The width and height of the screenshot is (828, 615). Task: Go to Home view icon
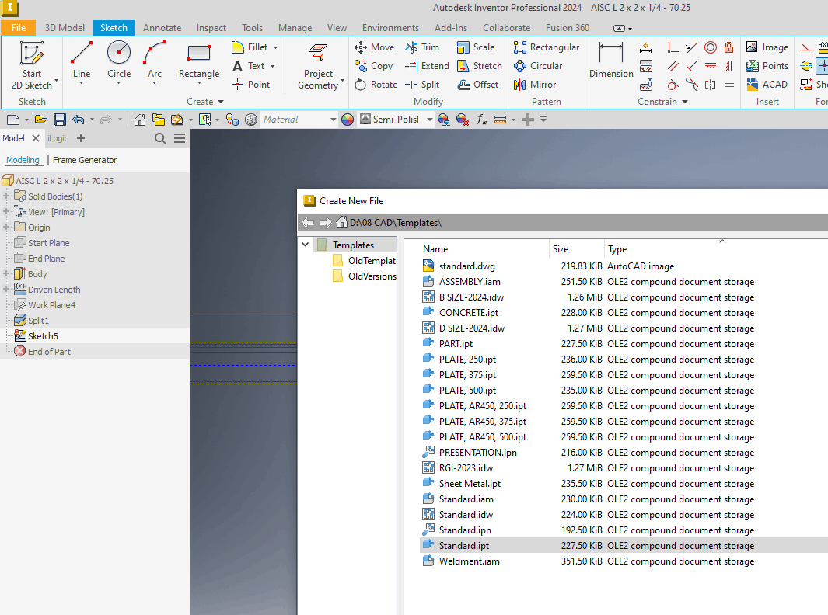tap(139, 120)
